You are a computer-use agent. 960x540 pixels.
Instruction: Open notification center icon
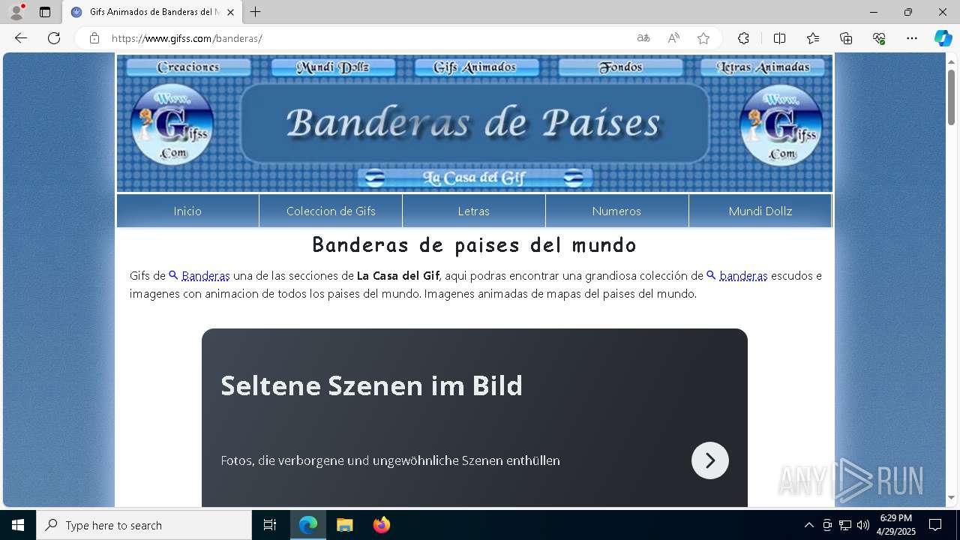(x=935, y=525)
